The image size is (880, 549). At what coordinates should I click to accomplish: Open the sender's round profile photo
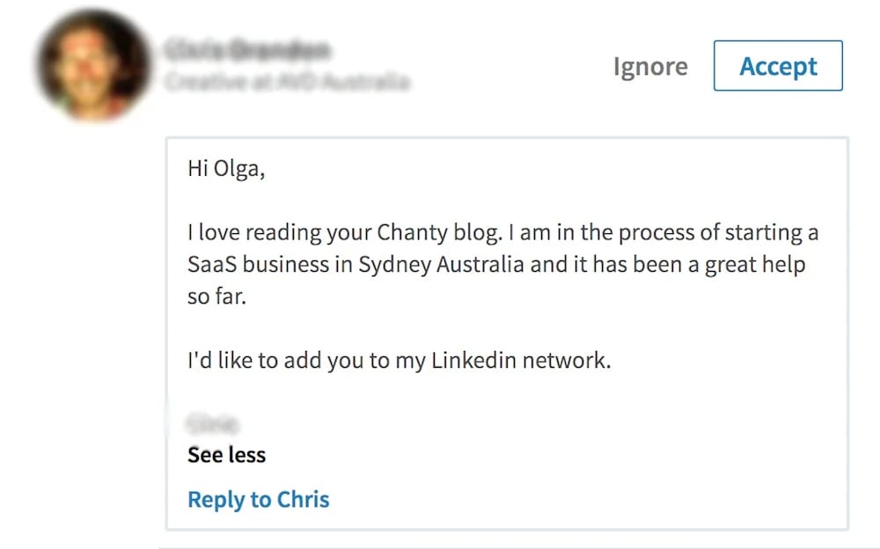92,64
